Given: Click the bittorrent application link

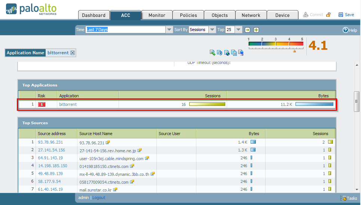Looking at the screenshot, I should tap(68, 104).
